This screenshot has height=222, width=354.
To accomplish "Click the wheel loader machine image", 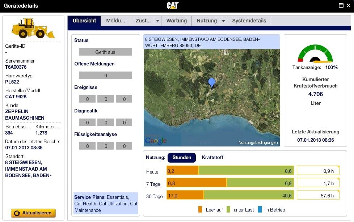I will [33, 28].
